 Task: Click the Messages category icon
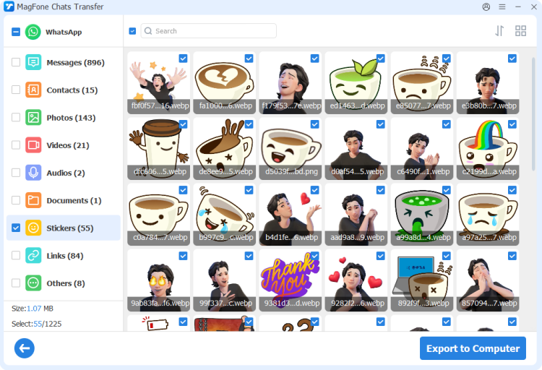tap(33, 62)
